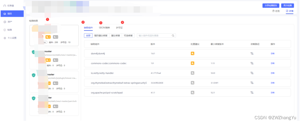This screenshot has height=123, width=301.
Task: Open the SBOM清单 tab
Action: pyautogui.click(x=104, y=28)
